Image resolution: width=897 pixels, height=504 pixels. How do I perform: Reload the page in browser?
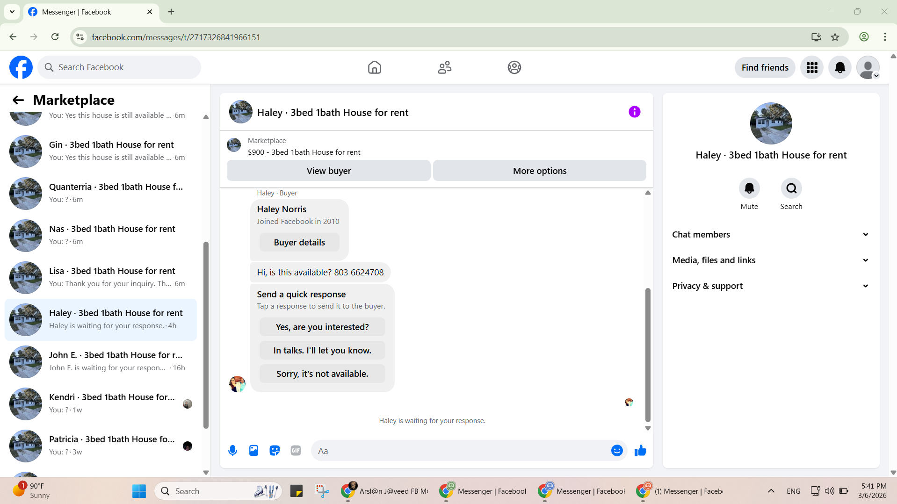click(55, 37)
